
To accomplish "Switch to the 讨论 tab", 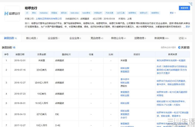I will click(182, 38).
